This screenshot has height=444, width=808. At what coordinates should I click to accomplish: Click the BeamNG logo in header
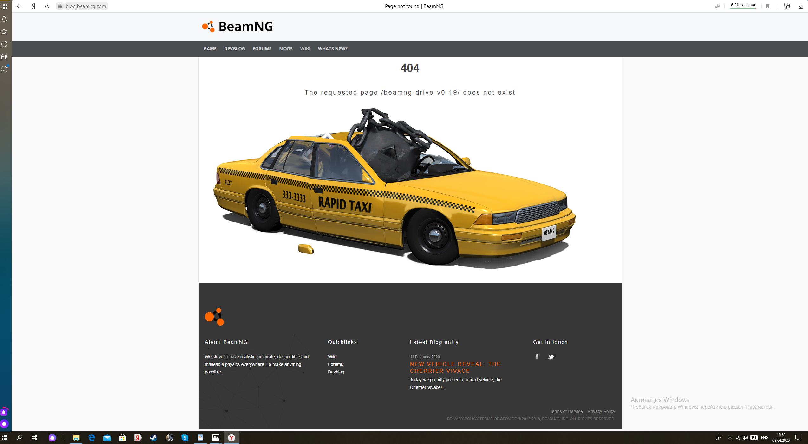click(x=238, y=27)
